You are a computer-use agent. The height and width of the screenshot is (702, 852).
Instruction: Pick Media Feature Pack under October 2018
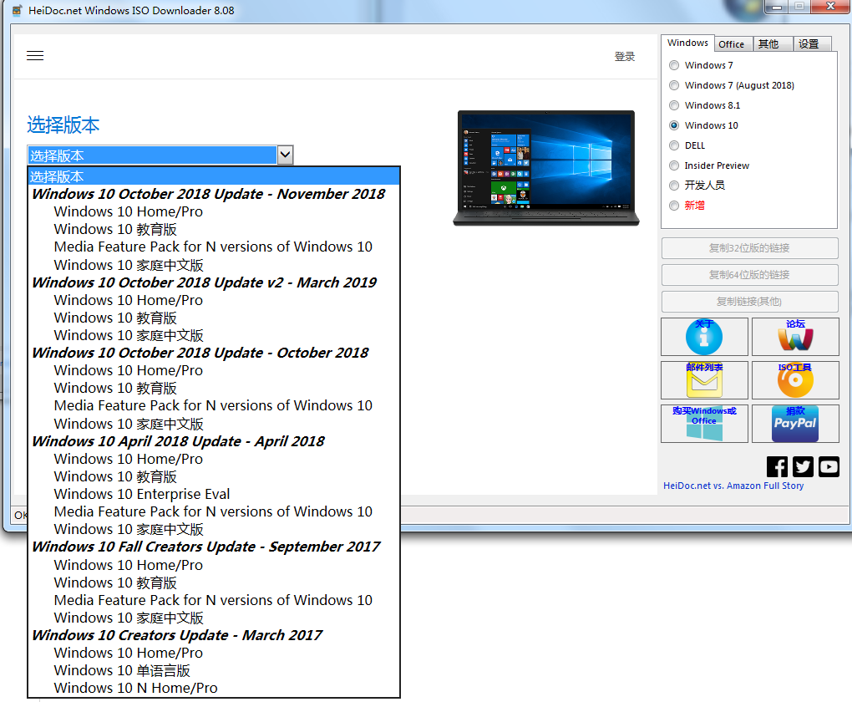[x=214, y=405]
